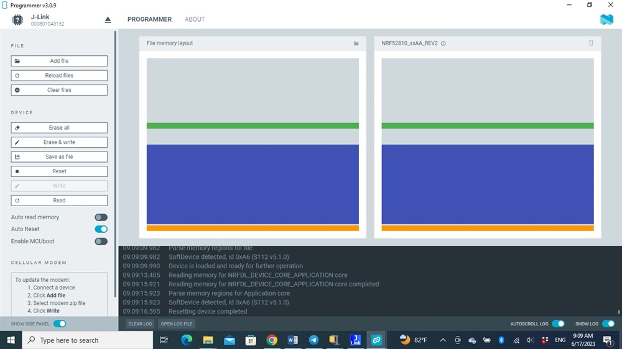This screenshot has width=622, height=349.
Task: Click the Add file button
Action: [x=59, y=61]
